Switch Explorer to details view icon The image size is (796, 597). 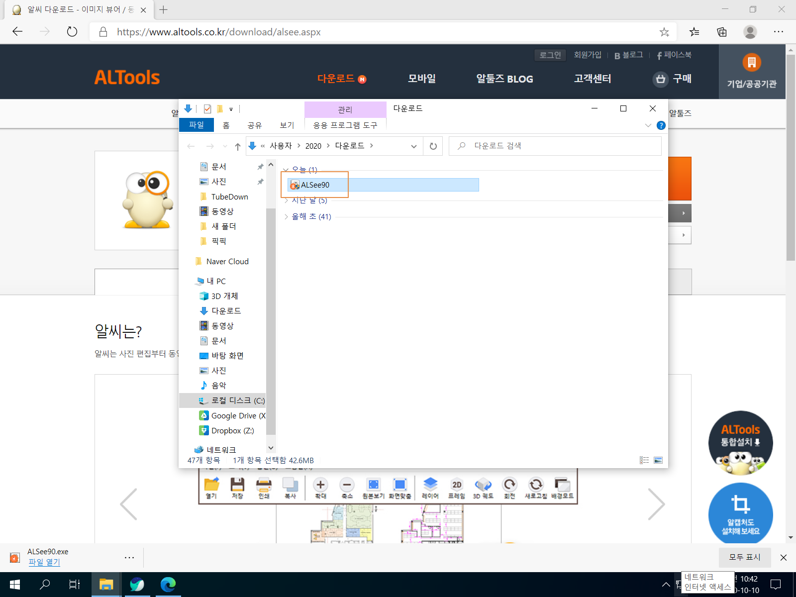[644, 461]
